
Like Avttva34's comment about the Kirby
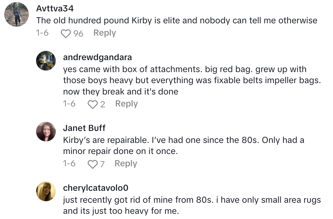point(66,33)
